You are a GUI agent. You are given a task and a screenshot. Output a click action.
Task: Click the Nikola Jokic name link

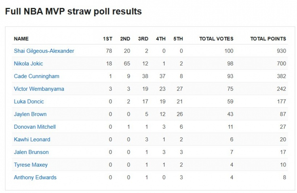[29, 64]
